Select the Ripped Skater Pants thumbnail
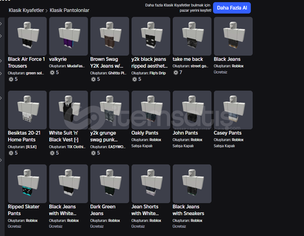 (x=27, y=184)
